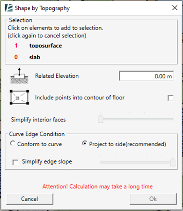Click the floor contour points icon
The width and height of the screenshot is (183, 211).
pyautogui.click(x=19, y=98)
